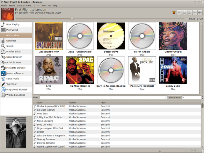Seek using the song progress slider
The image size is (204, 153).
(100, 19)
